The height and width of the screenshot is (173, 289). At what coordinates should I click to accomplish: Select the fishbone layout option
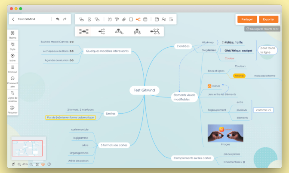click(155, 31)
